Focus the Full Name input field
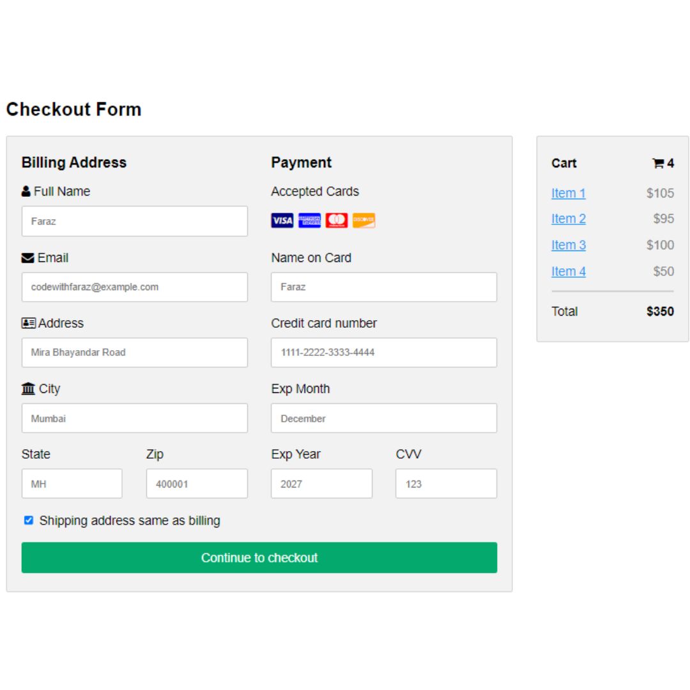This screenshot has width=690, height=690. 135,221
